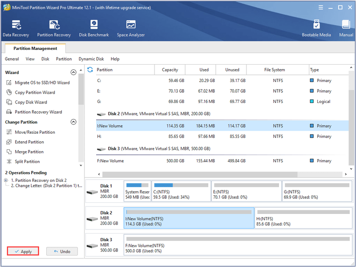Collapse the Change Partition section

click(x=73, y=122)
